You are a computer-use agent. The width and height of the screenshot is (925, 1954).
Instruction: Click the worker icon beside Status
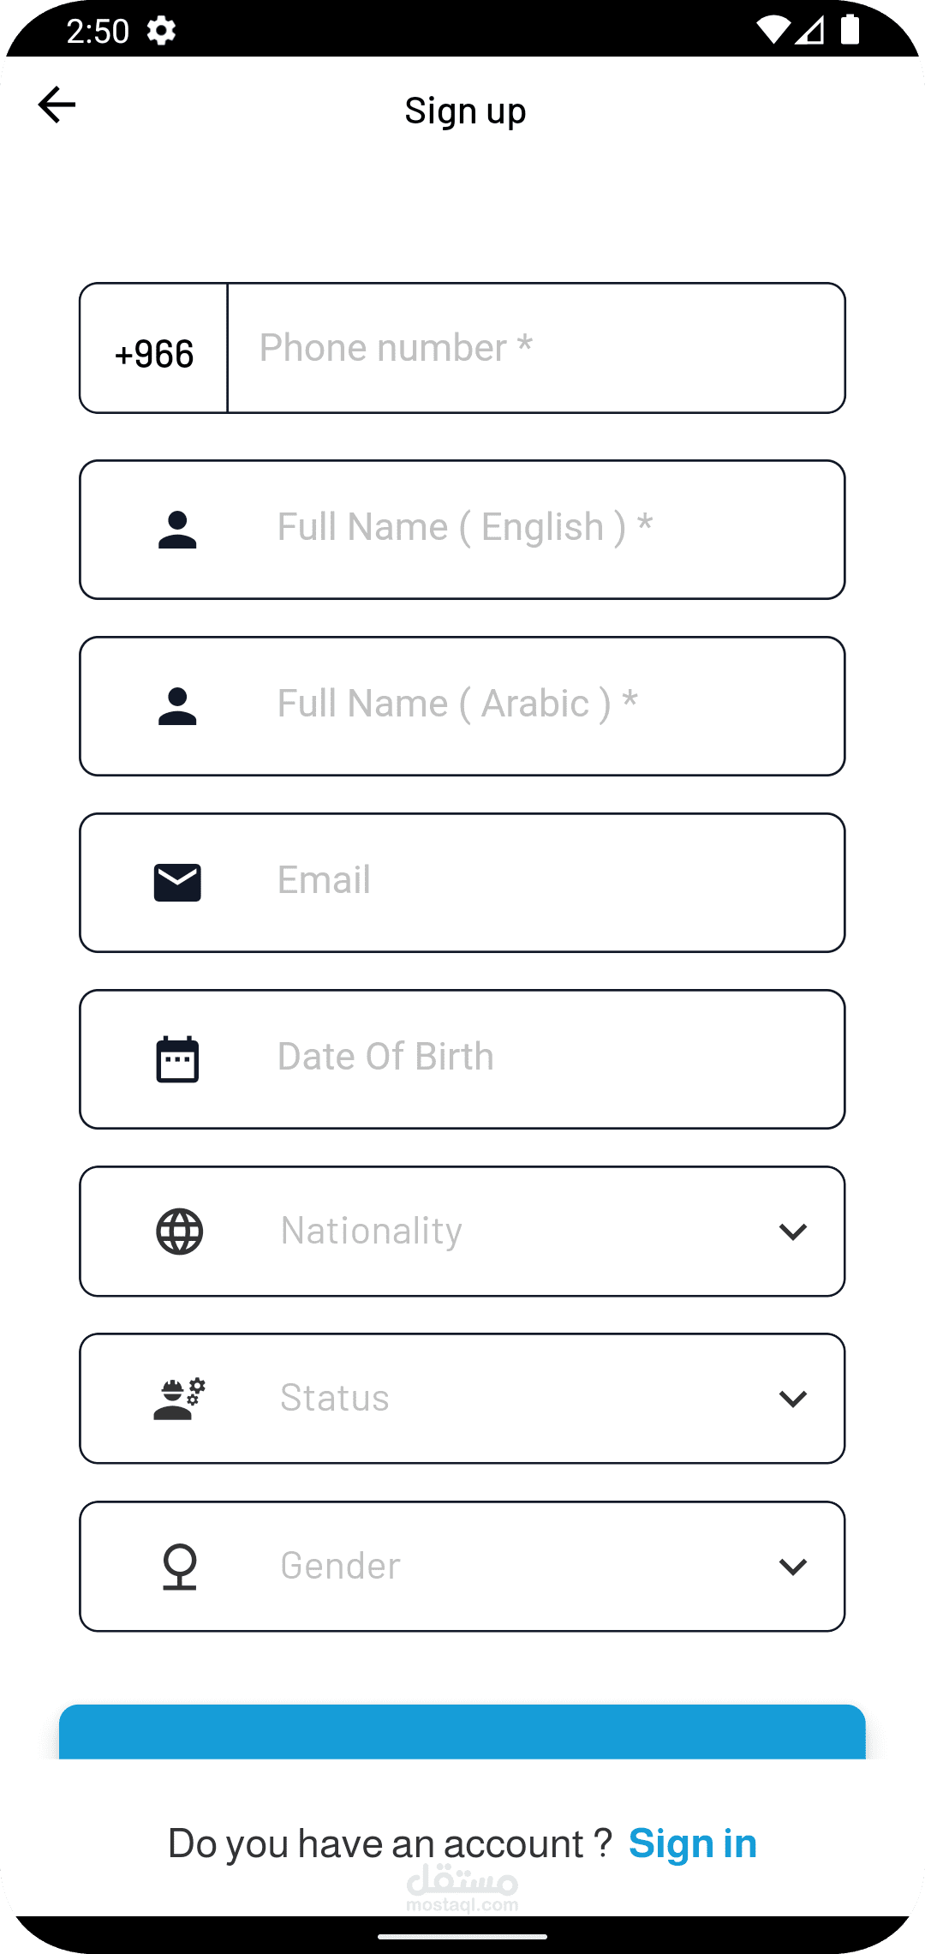coord(179,1399)
